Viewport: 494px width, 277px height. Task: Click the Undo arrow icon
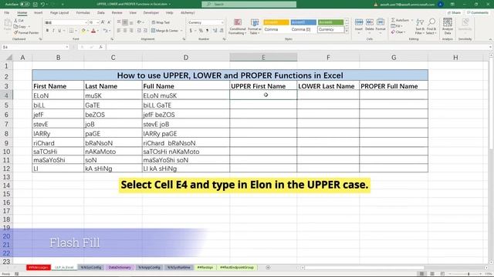click(x=43, y=5)
